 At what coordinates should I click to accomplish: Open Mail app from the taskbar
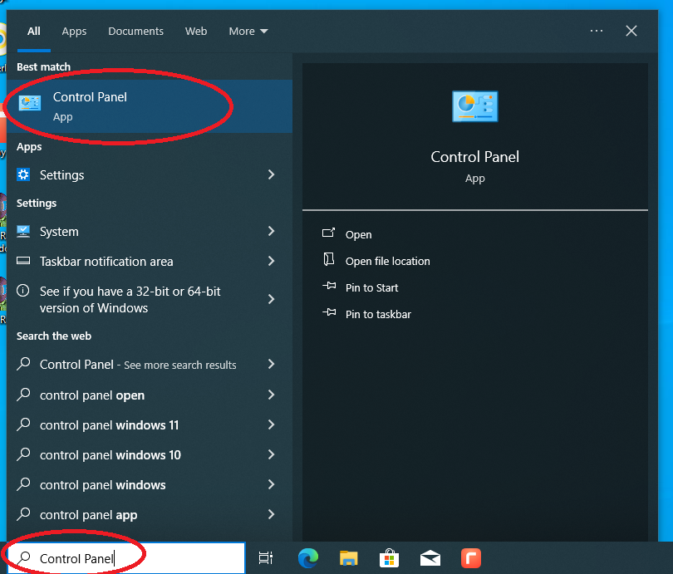(430, 558)
